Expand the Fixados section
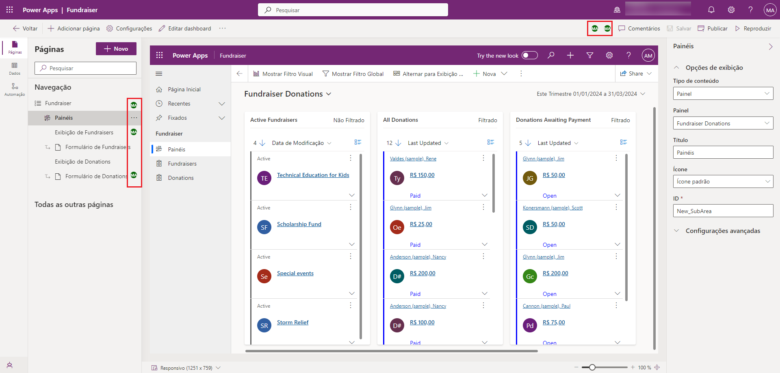 222,118
